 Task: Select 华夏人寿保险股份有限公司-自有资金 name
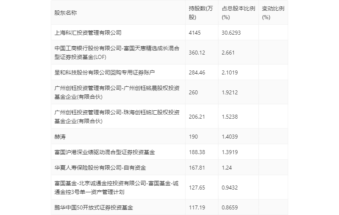click(100, 168)
